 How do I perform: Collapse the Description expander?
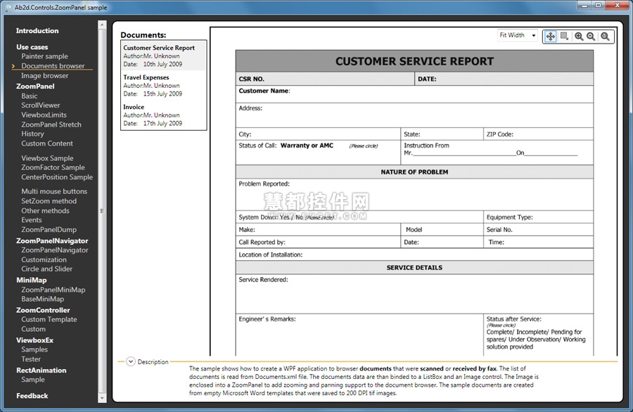130,361
